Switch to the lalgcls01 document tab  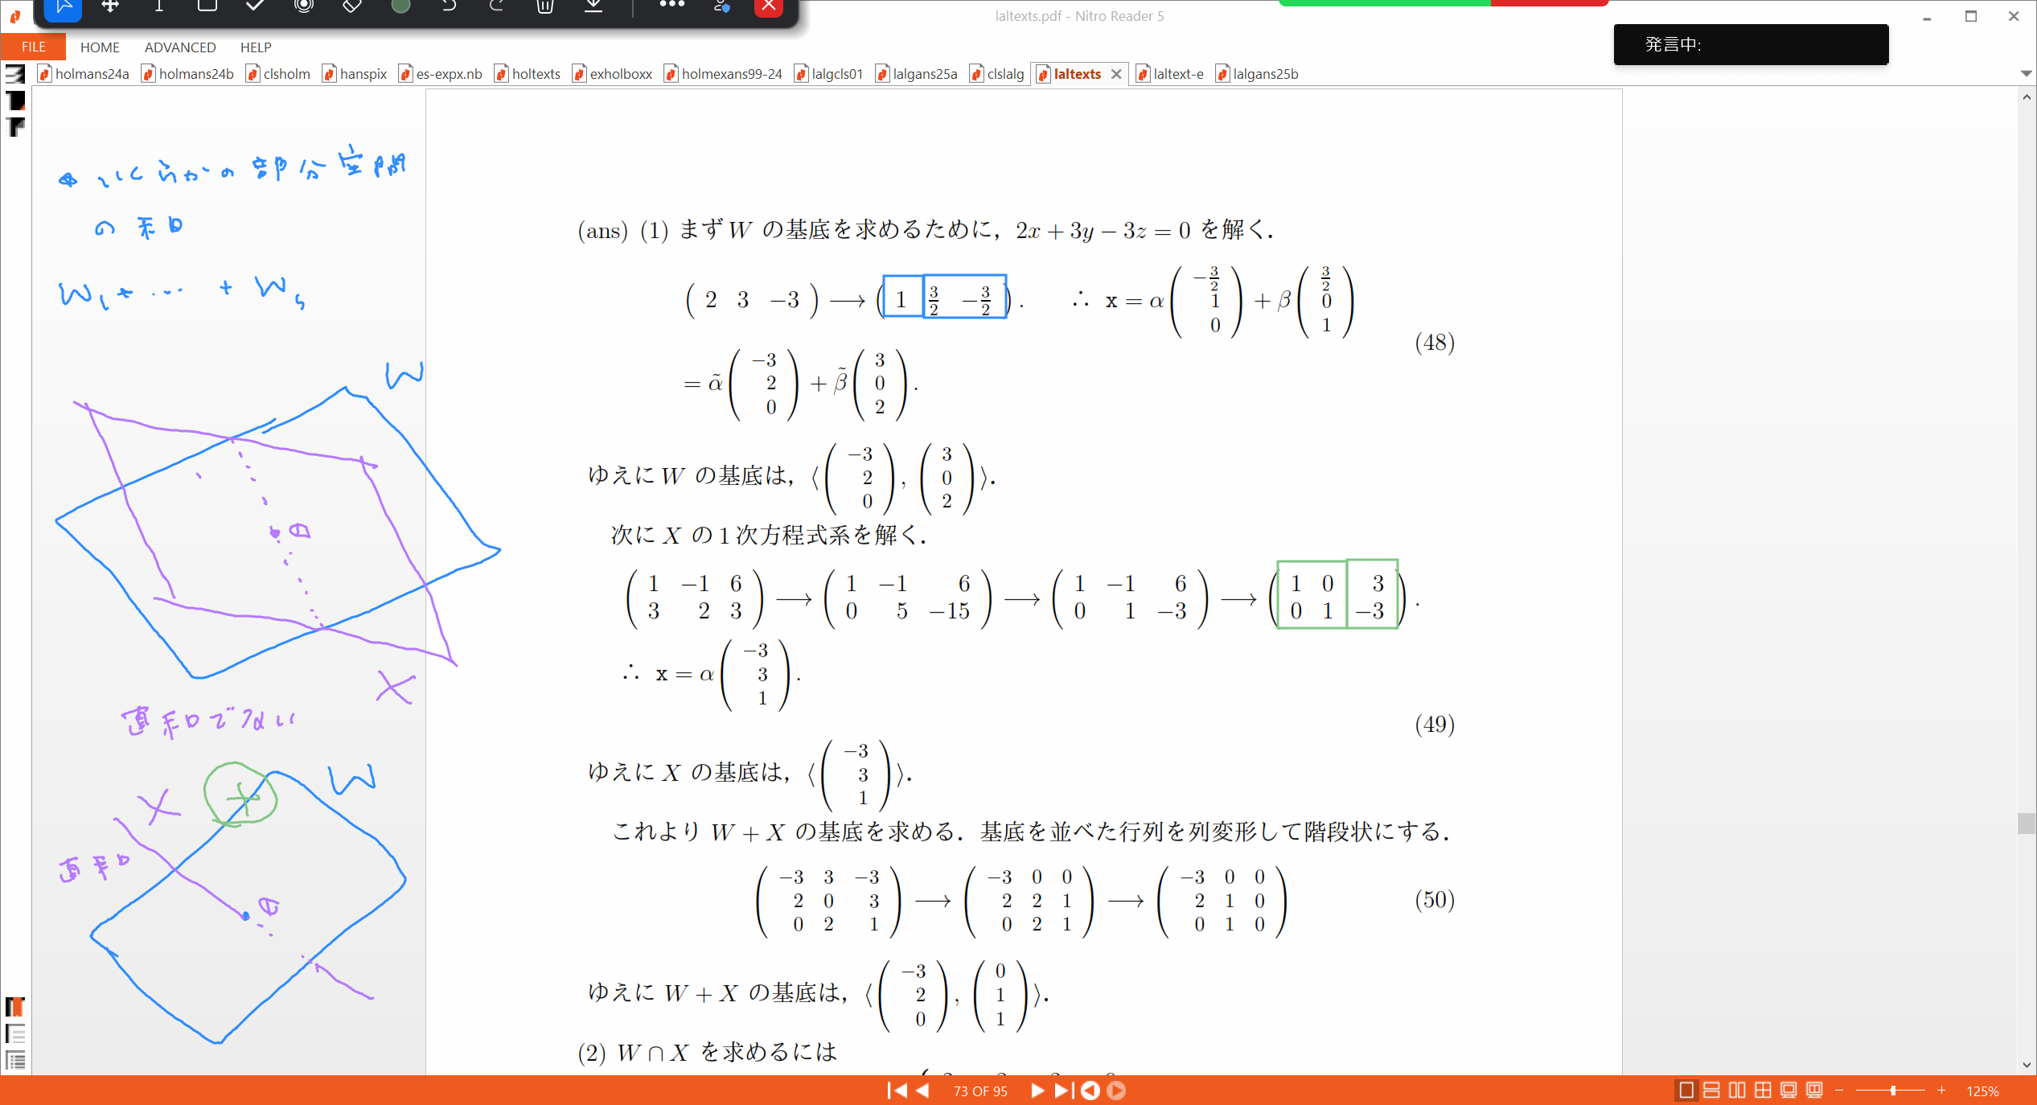[x=829, y=74]
